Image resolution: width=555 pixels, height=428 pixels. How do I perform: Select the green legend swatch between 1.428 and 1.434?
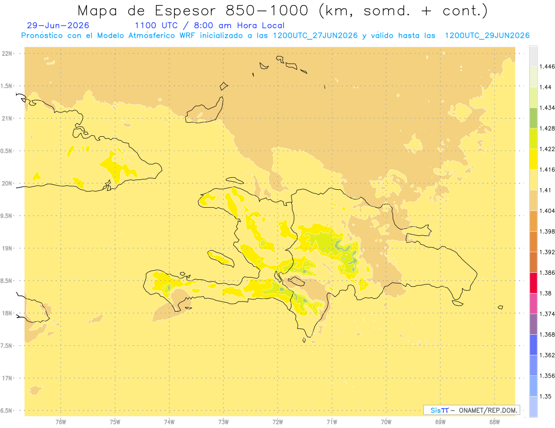533,118
